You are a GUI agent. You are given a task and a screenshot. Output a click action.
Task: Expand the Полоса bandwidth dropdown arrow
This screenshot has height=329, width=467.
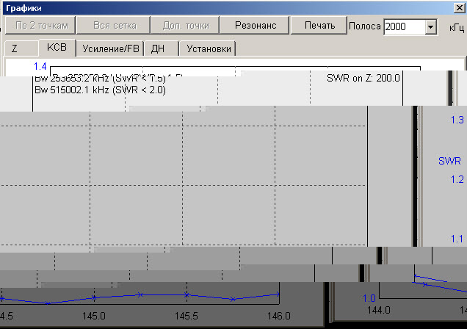coord(430,26)
